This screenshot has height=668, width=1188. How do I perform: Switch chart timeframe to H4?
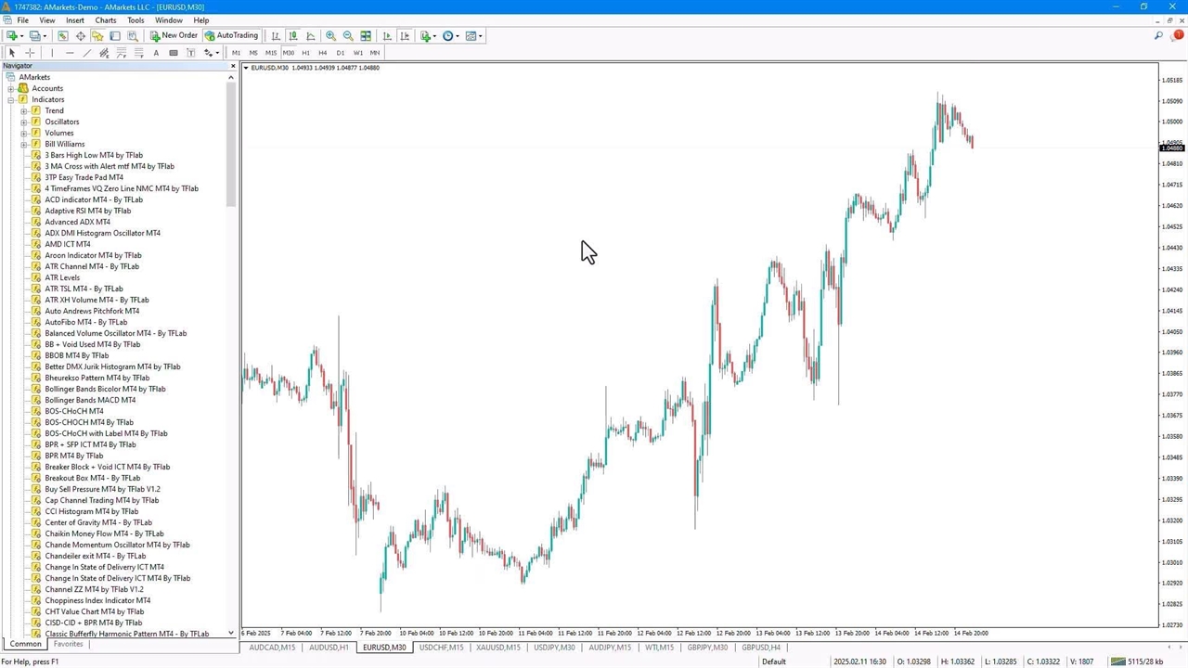pos(323,53)
